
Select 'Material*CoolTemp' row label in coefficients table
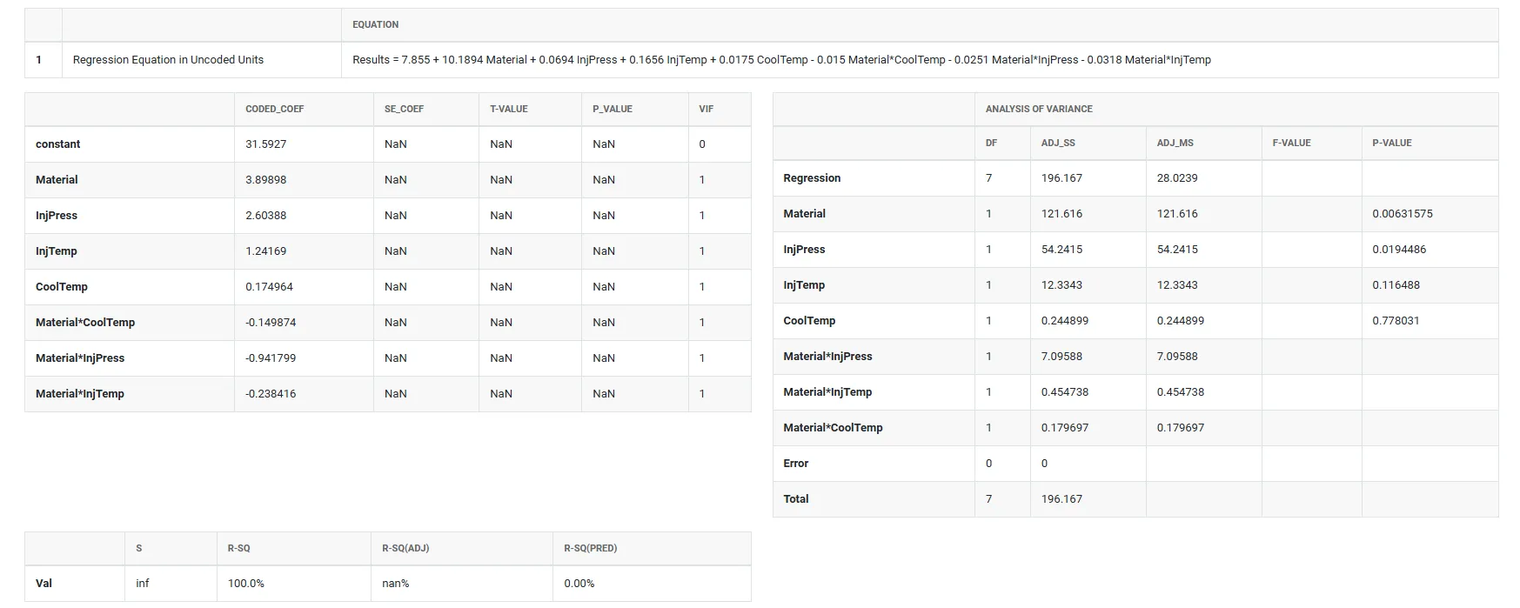(85, 323)
